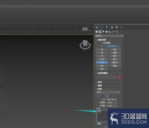Click the ViewCube in the top viewport
149x128 pixels.
click(85, 29)
